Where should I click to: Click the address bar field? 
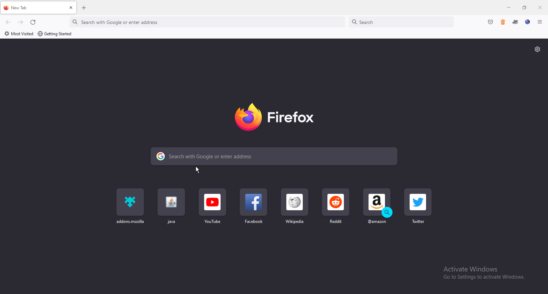coord(208,22)
